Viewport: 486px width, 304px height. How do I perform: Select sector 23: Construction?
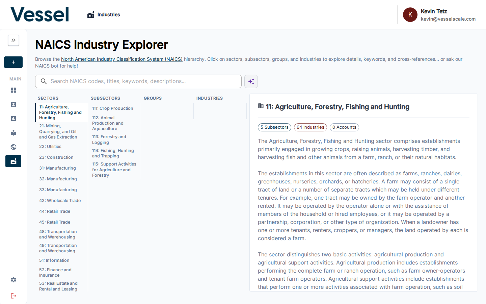click(x=56, y=157)
